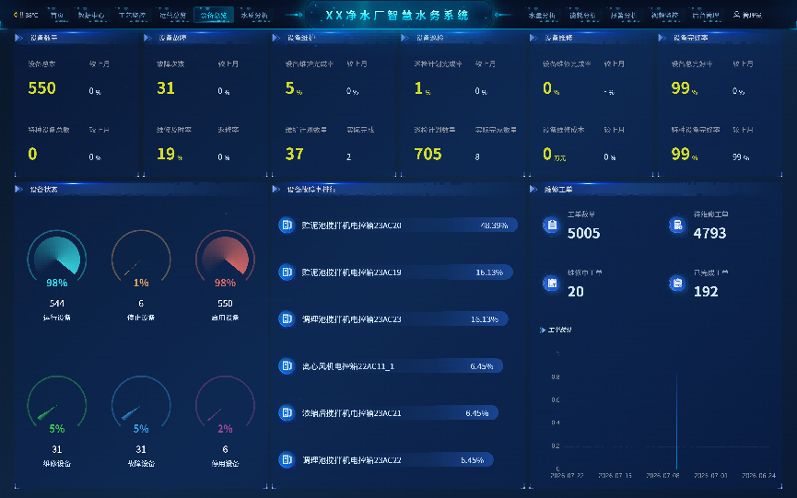Viewport: 797px width, 498px height.
Task: Click the red 98% gauge showing 550
Action: tap(225, 258)
